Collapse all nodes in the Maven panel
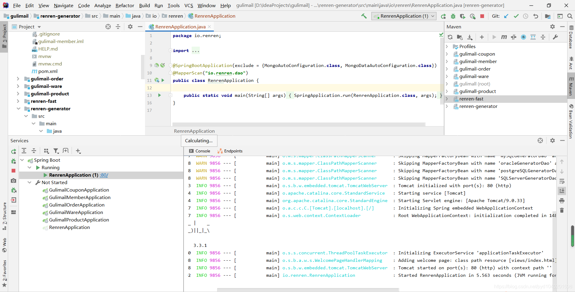Viewport: 575px width, 292px height. point(543,37)
